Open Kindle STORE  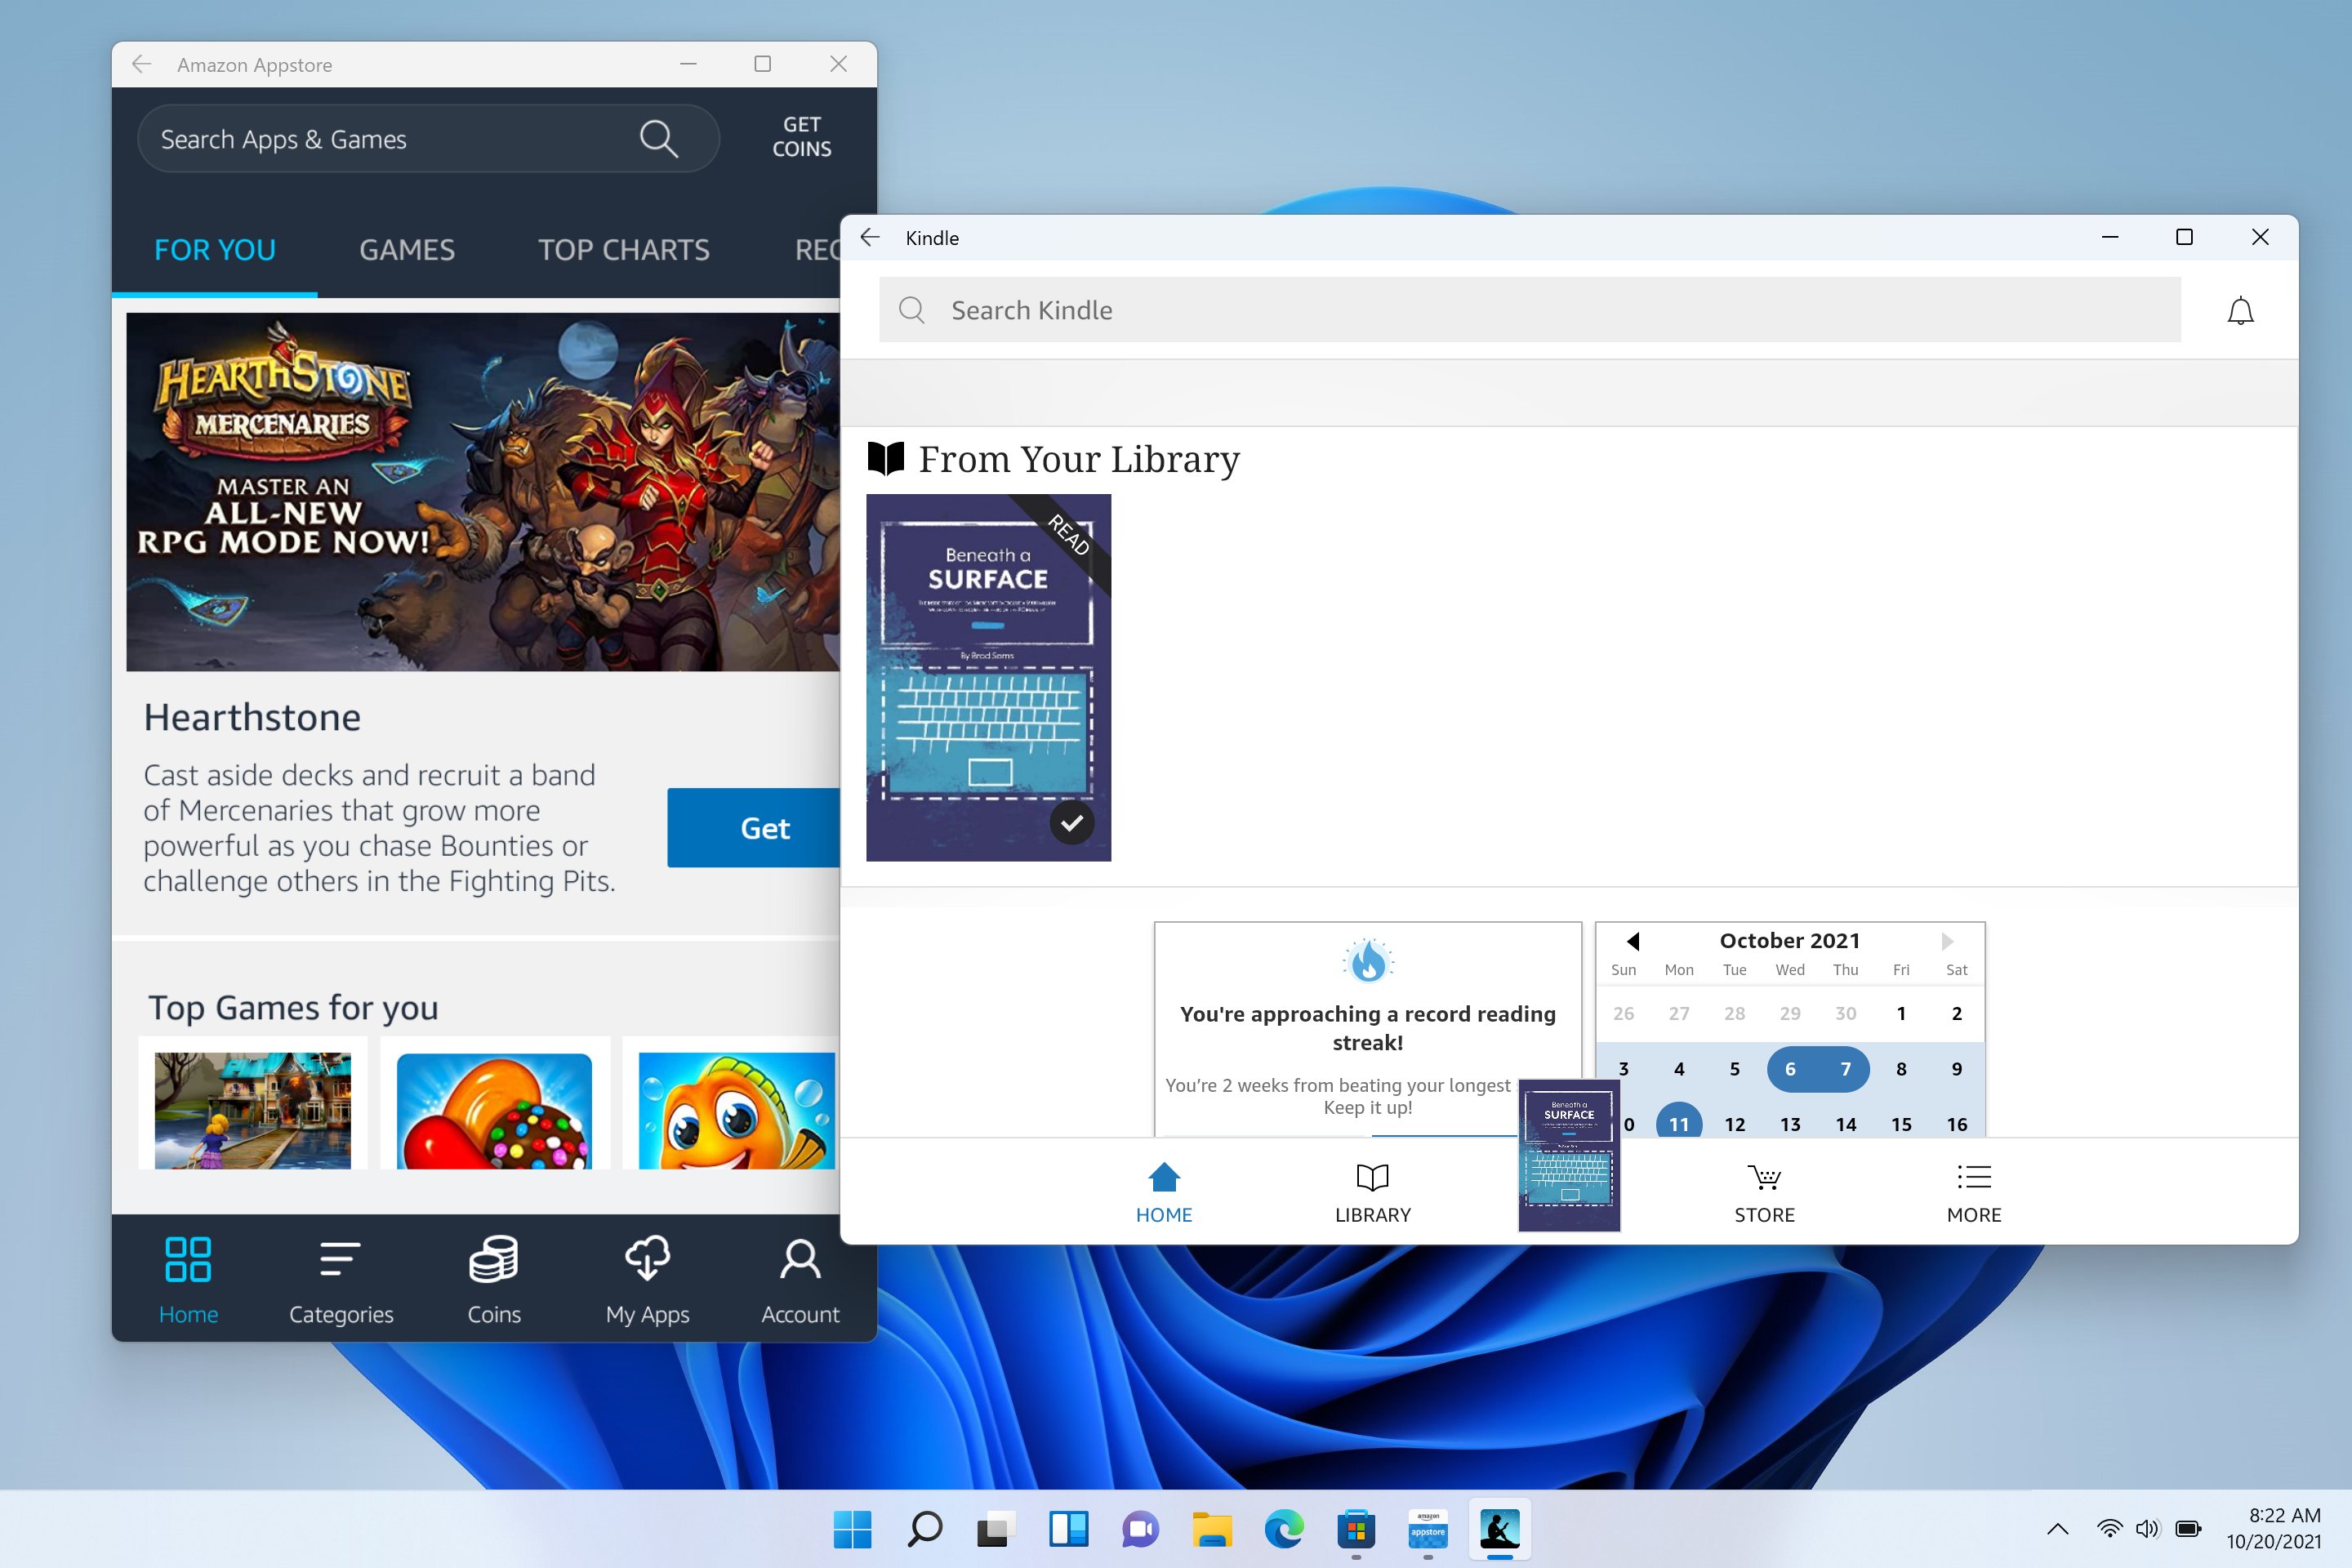(x=1764, y=1192)
